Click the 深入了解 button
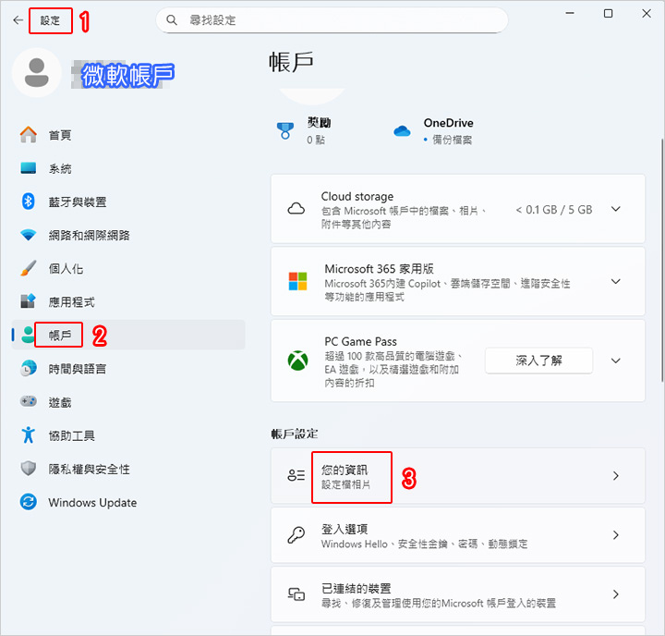Image resolution: width=665 pixels, height=636 pixels. (538, 361)
